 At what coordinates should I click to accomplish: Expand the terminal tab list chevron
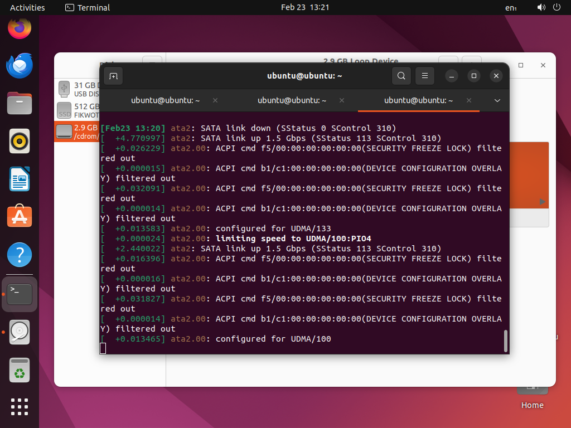coord(497,101)
